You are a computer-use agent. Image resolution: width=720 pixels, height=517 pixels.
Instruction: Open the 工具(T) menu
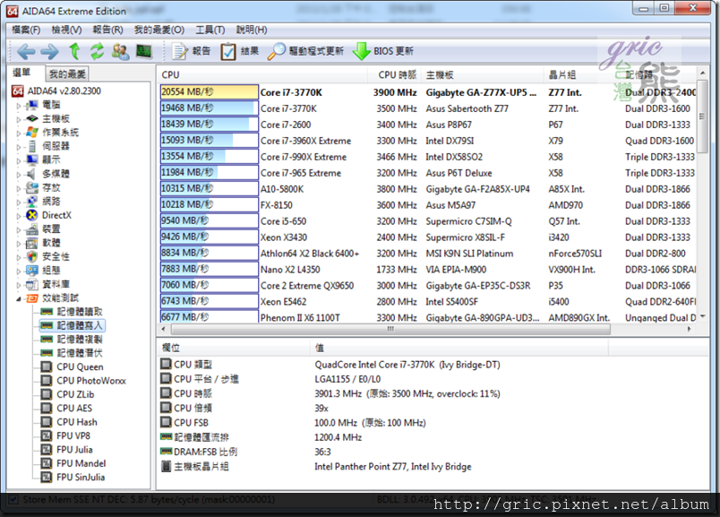(x=210, y=30)
